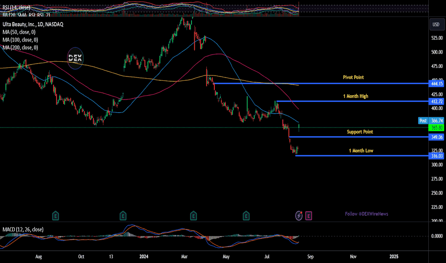Viewport: 446px width, 263px height.
Task: Click the green earnings marker above Aug
Action: [56, 216]
